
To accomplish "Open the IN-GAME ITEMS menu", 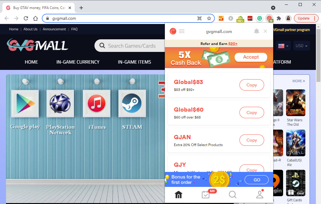I will click(134, 62).
